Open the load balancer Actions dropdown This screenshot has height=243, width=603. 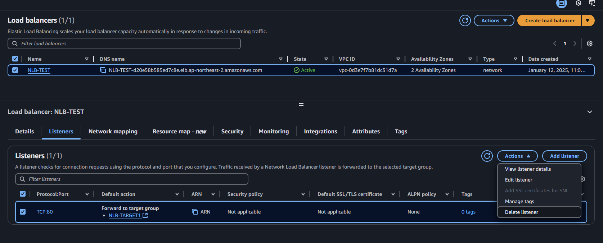494,20
